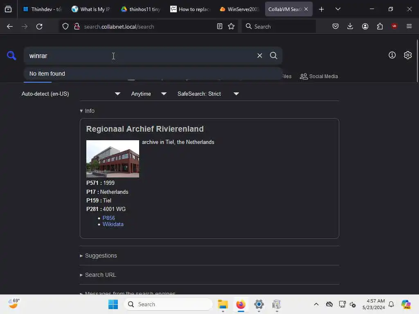This screenshot has width=419, height=314.
Task: Open the Firefox hamburger menu
Action: [x=409, y=26]
